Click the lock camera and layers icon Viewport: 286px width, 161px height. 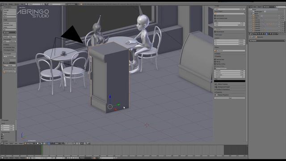click(x=74, y=143)
